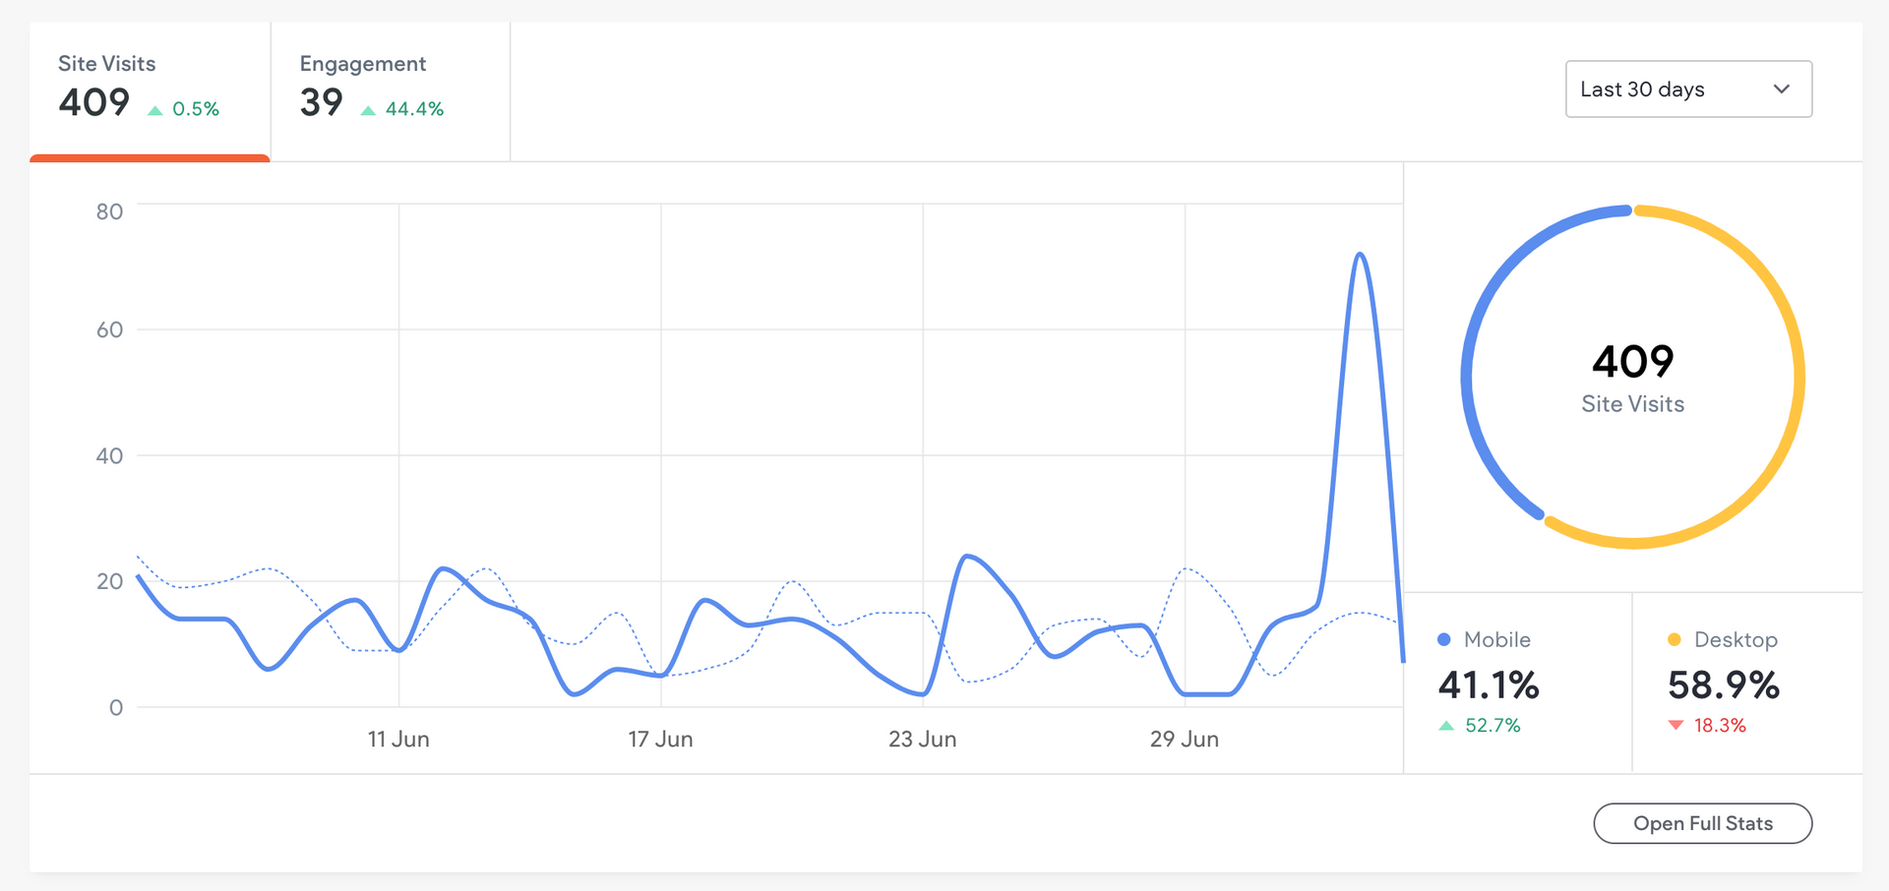Image resolution: width=1889 pixels, height=891 pixels.
Task: Click the 17 Jun axis label
Action: coord(660,740)
